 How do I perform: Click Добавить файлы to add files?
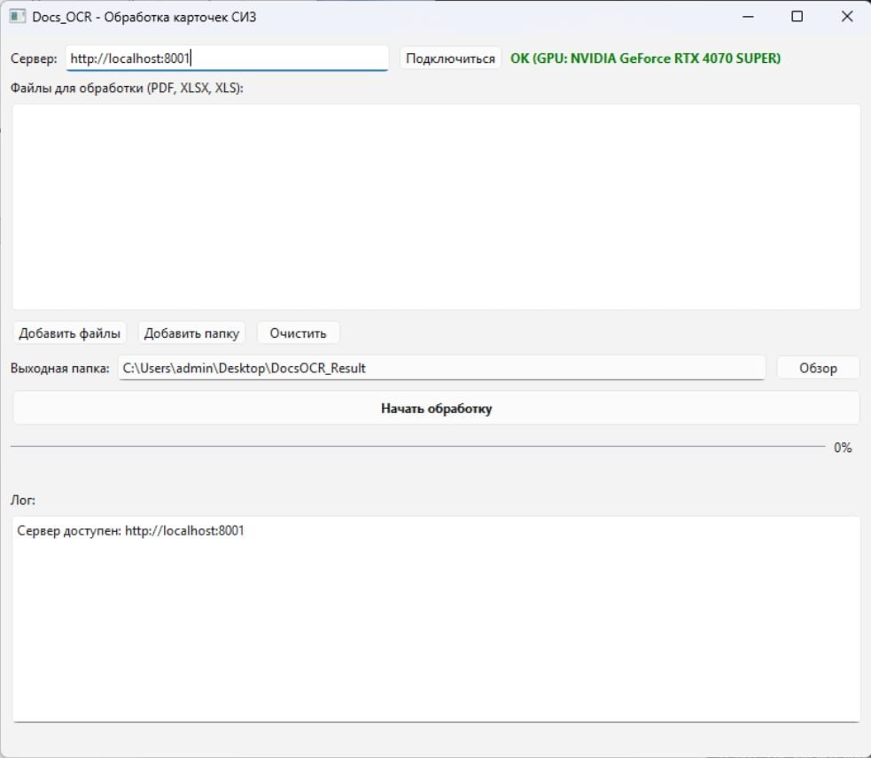pyautogui.click(x=69, y=333)
